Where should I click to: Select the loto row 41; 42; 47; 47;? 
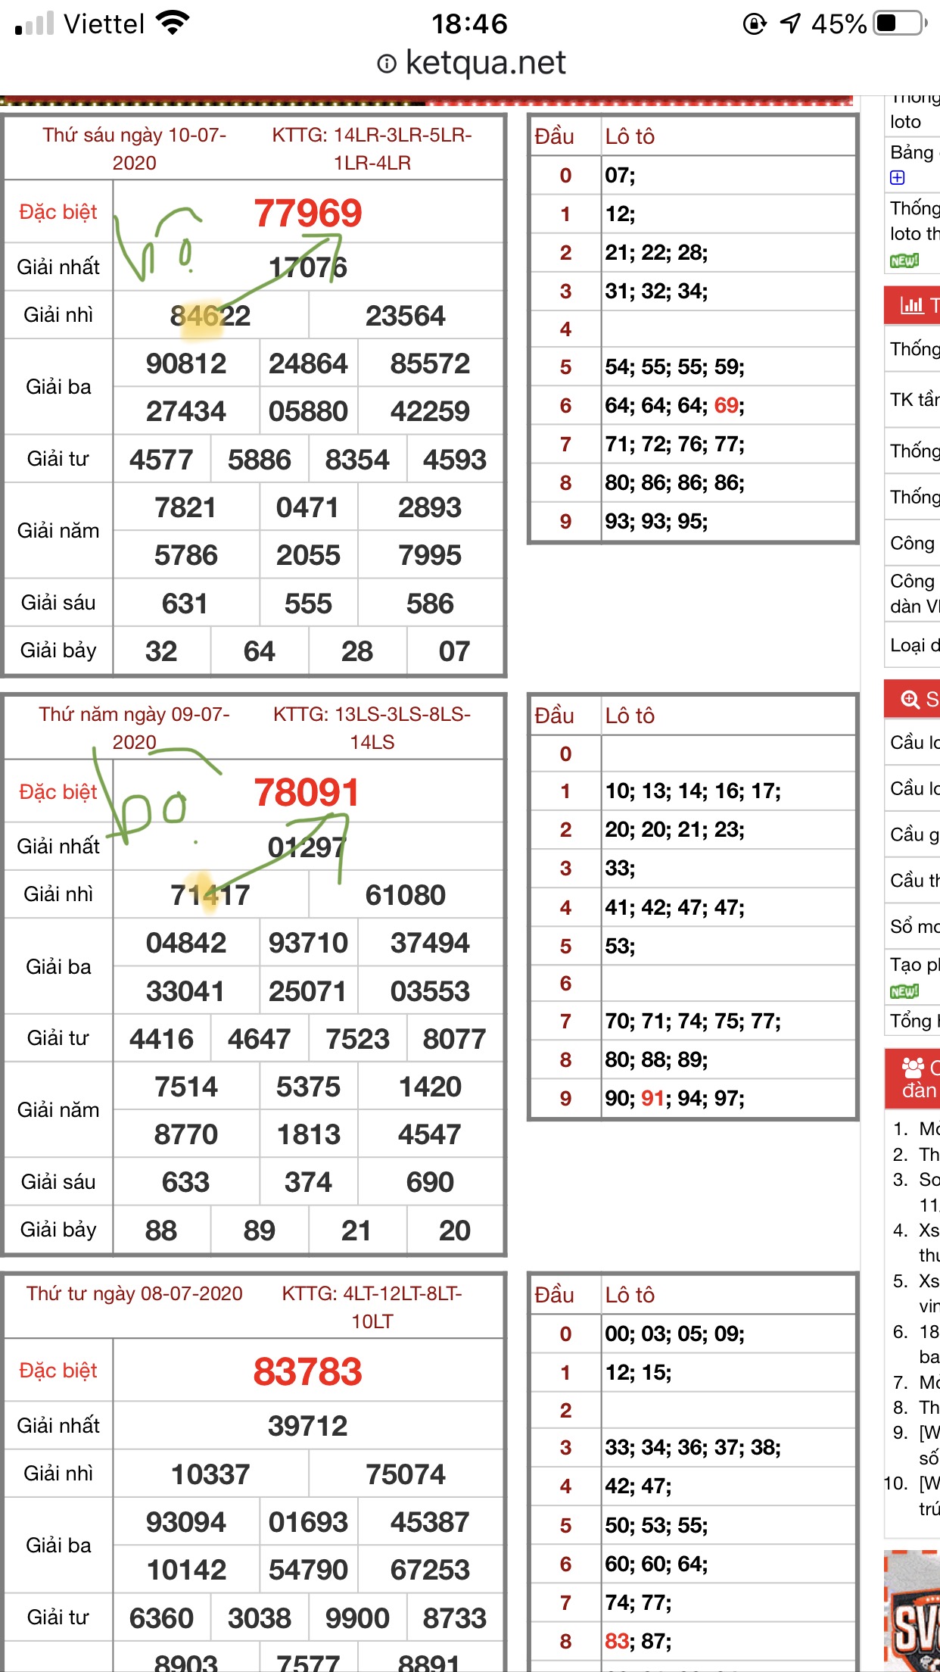point(674,907)
